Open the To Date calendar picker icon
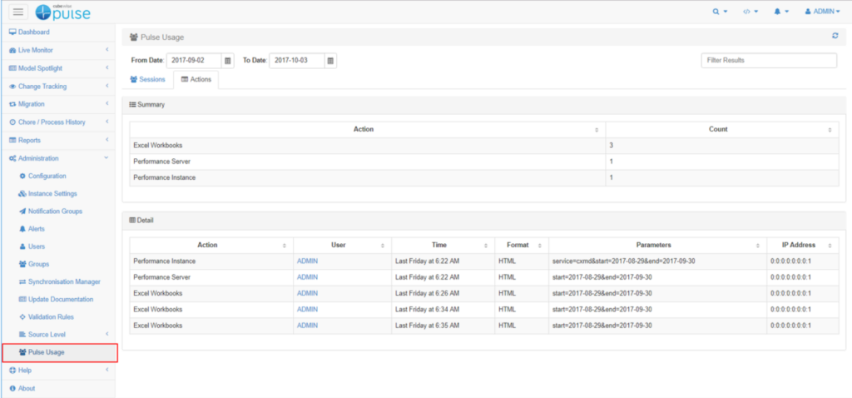 330,61
